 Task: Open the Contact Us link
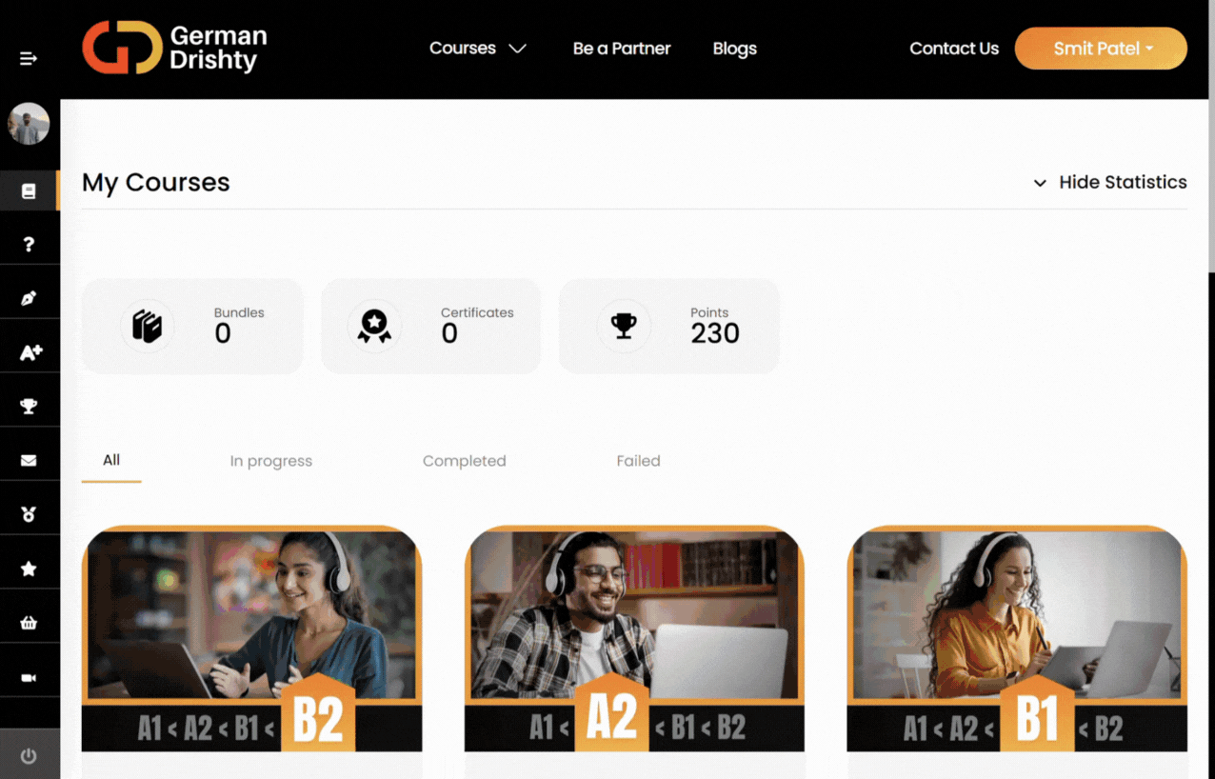954,49
